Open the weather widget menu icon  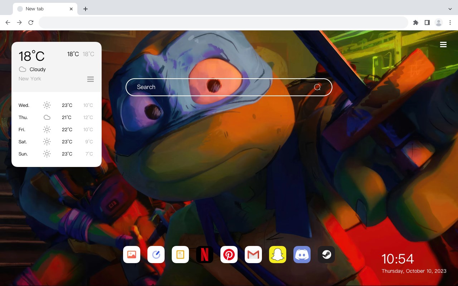91,79
